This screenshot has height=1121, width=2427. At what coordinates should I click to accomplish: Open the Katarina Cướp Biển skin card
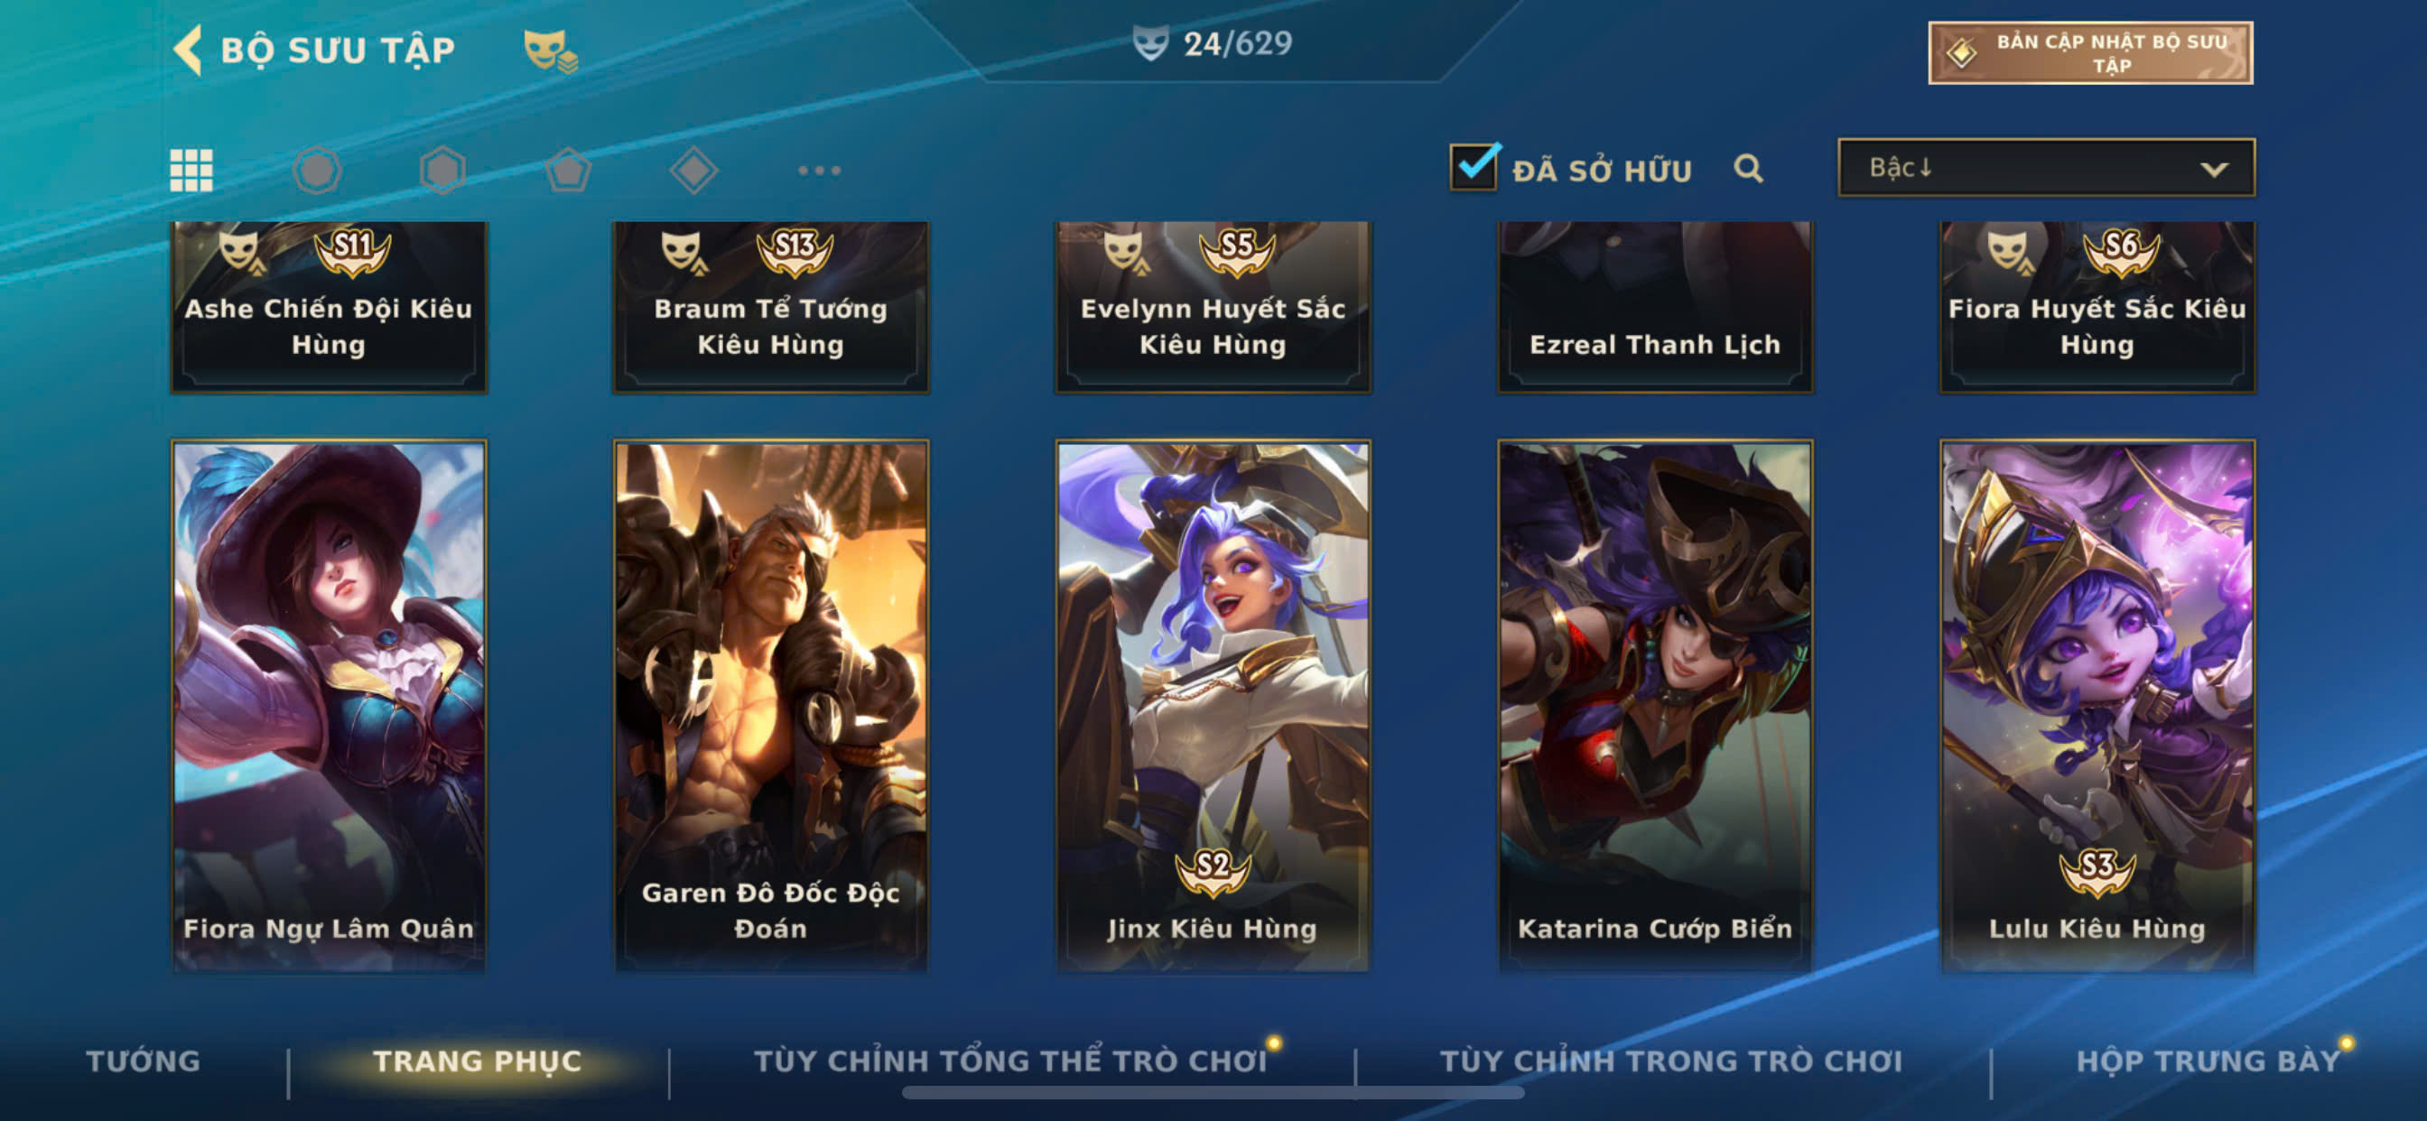coord(1654,706)
